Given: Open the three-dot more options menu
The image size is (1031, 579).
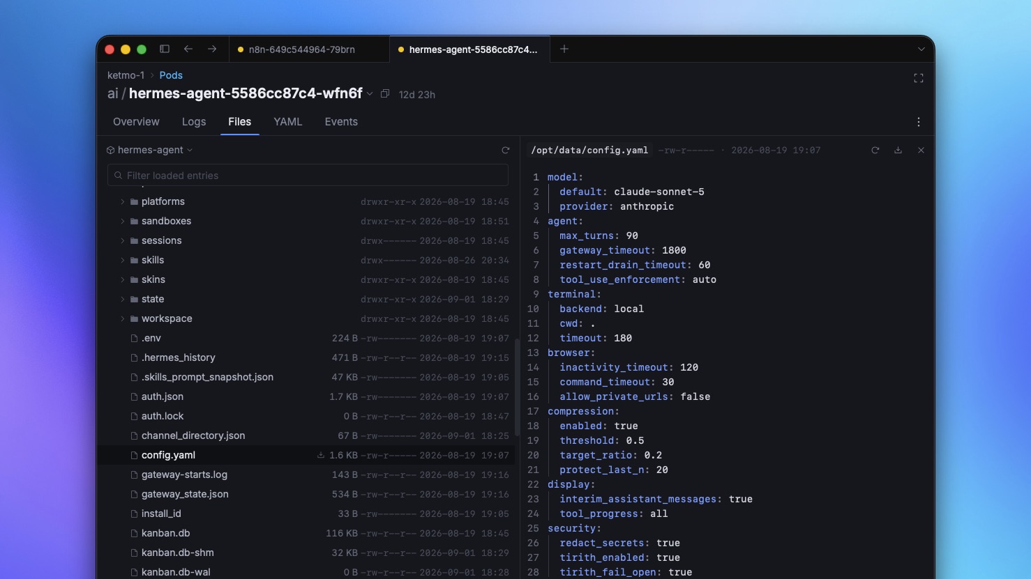Looking at the screenshot, I should (919, 122).
